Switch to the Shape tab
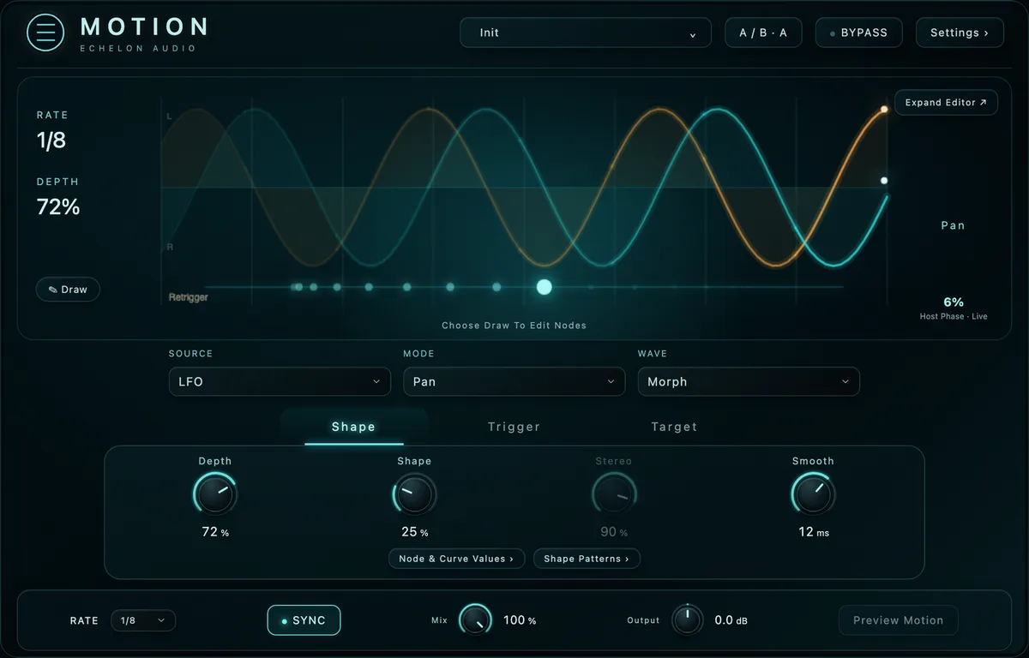 click(x=353, y=427)
